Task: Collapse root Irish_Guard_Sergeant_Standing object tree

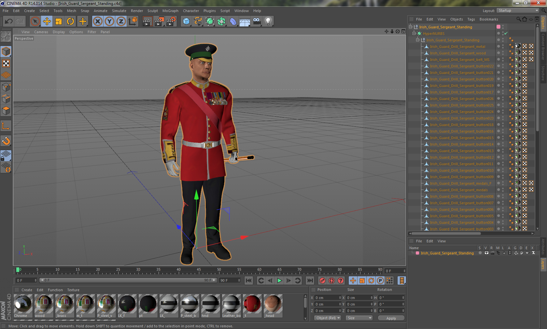Action: click(411, 27)
